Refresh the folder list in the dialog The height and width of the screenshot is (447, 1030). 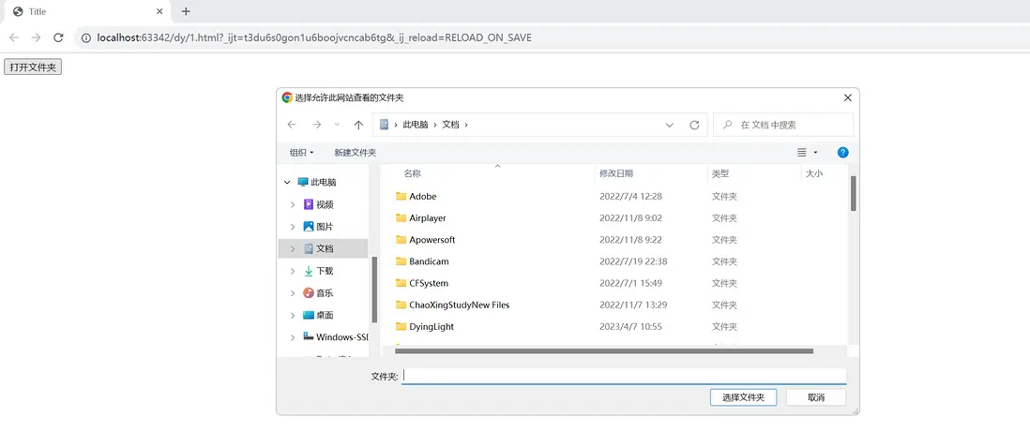click(694, 125)
